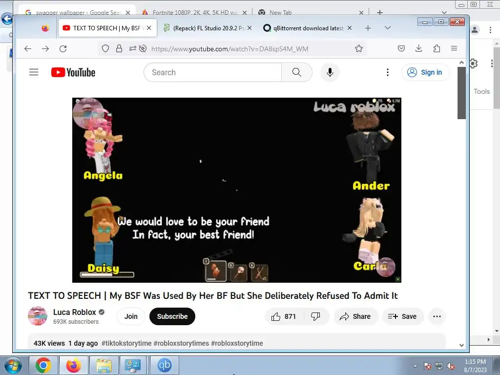The image size is (500, 375).
Task: Open Windows Explorer from taskbar
Action: tap(104, 365)
